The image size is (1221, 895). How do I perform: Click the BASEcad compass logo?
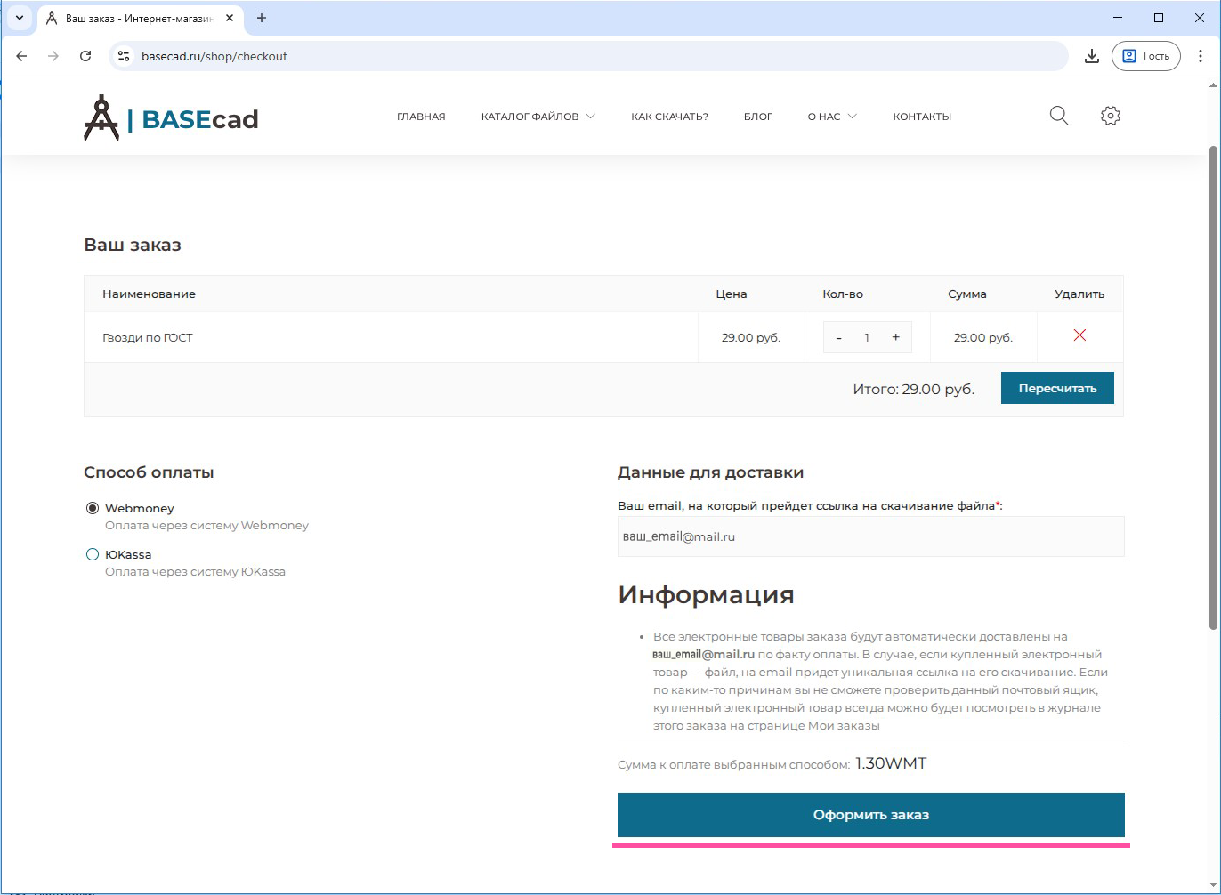coord(101,118)
